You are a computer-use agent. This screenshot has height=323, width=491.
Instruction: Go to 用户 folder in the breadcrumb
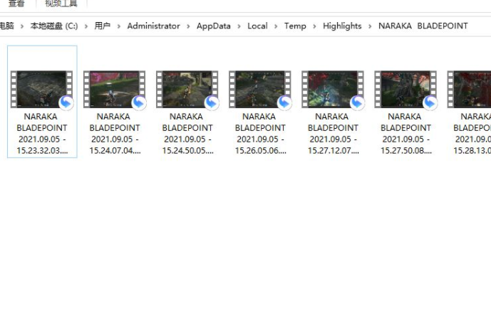102,26
